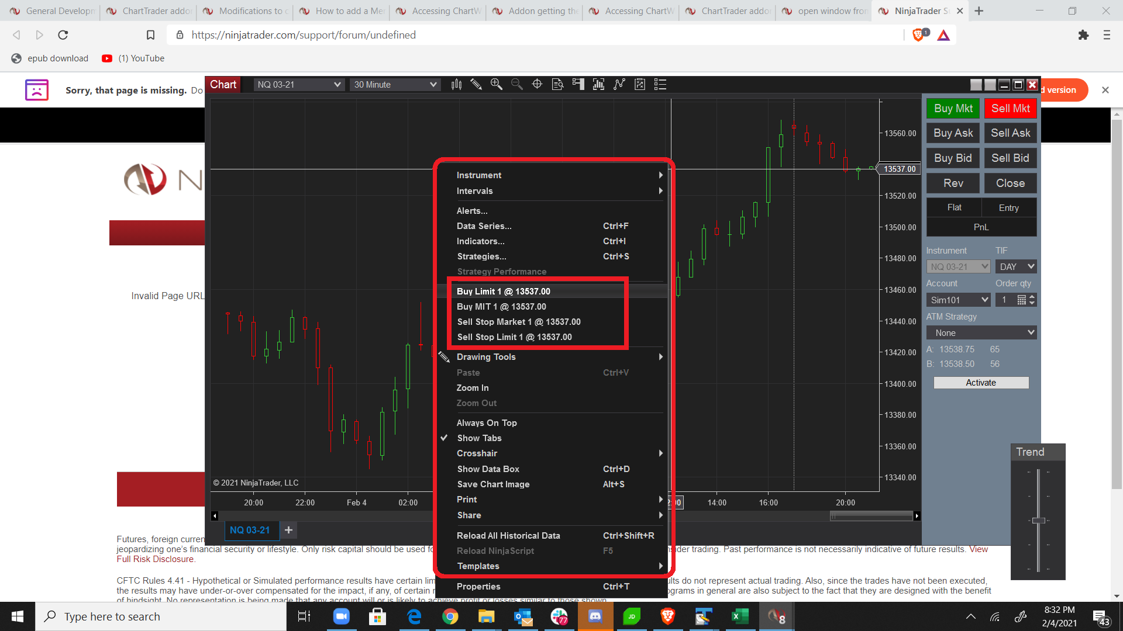Select Buy Limit 1 @ 13537.00 menu entry
Image resolution: width=1123 pixels, height=631 pixels.
click(503, 292)
